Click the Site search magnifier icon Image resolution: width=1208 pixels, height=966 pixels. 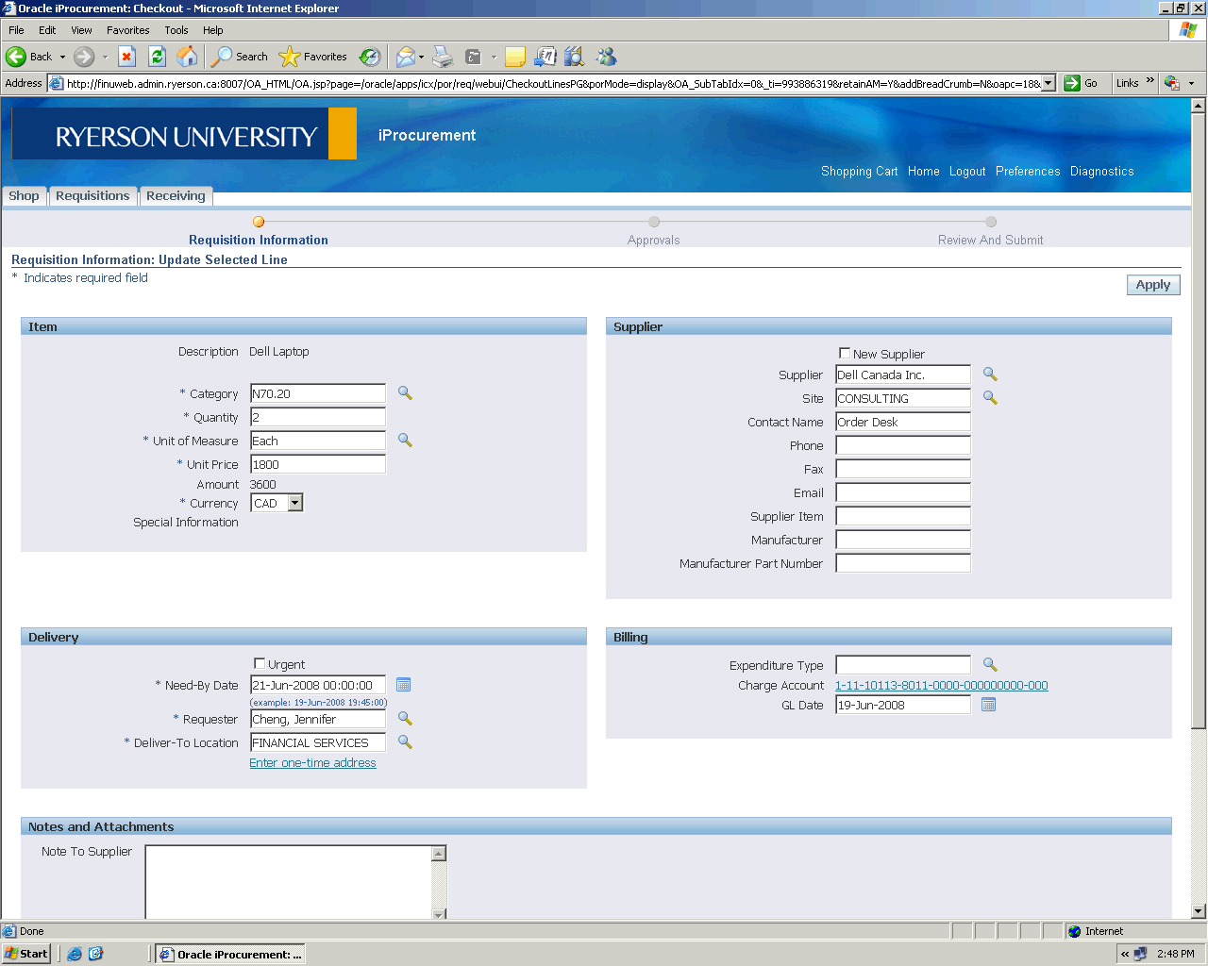(x=990, y=398)
